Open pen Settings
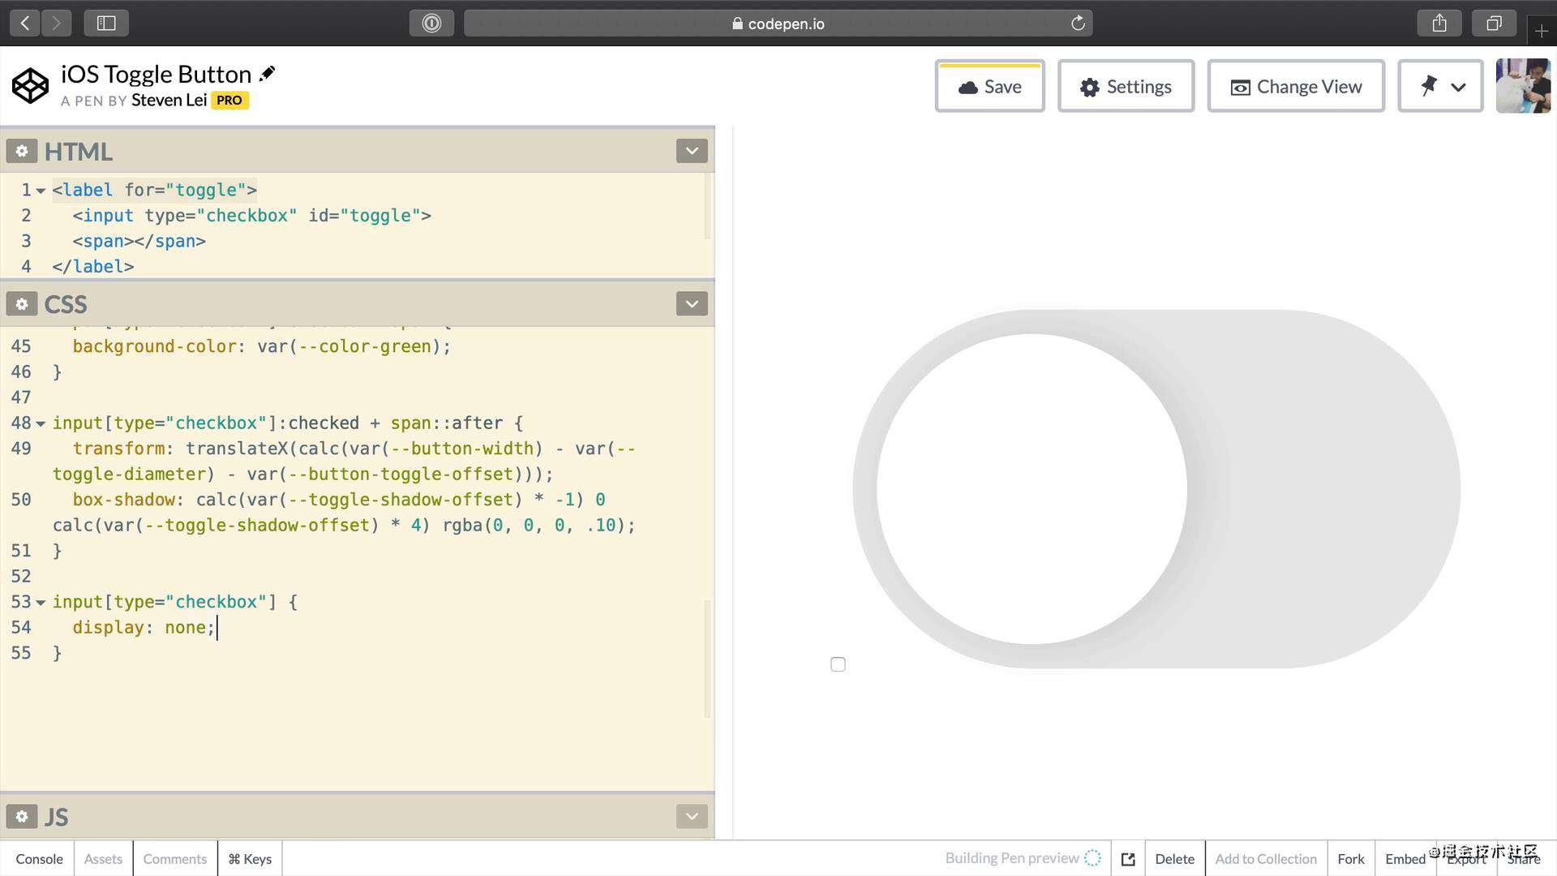 pos(1126,86)
